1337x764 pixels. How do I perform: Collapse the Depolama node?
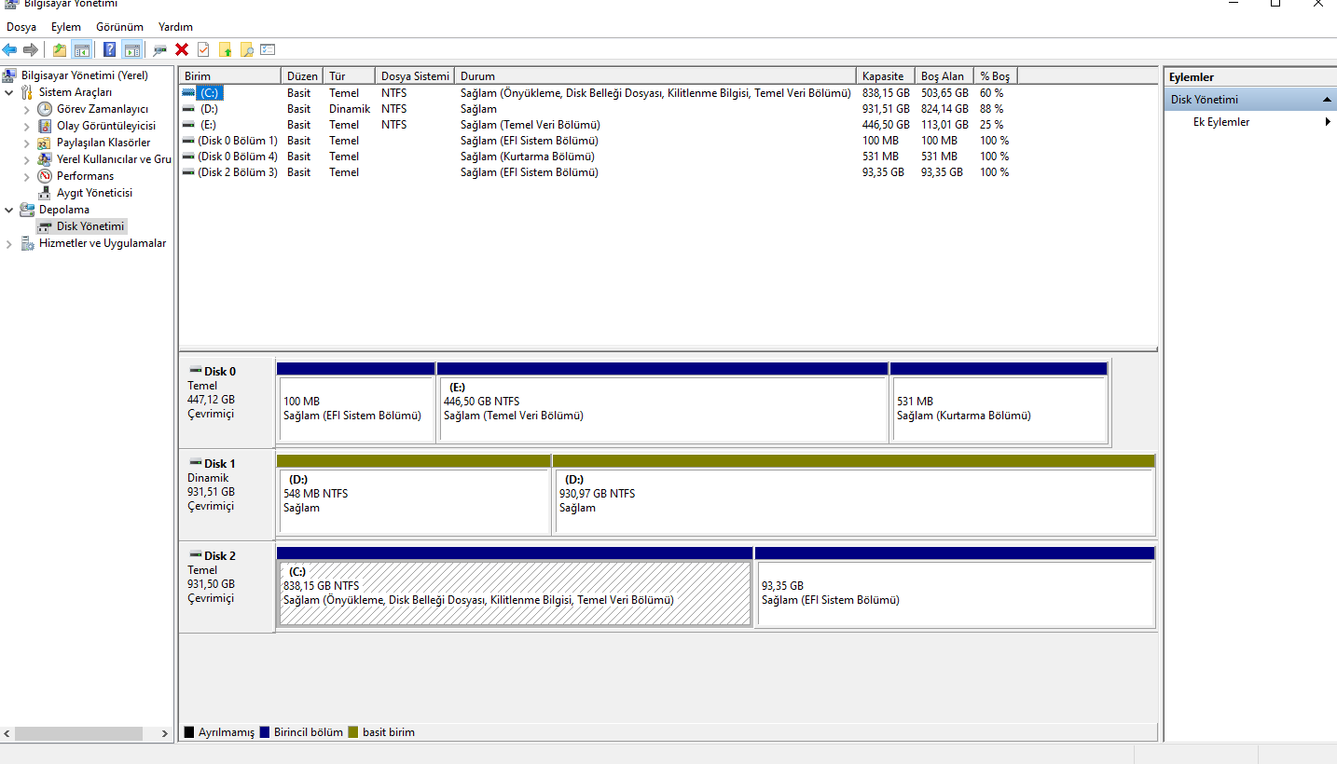(x=9, y=210)
